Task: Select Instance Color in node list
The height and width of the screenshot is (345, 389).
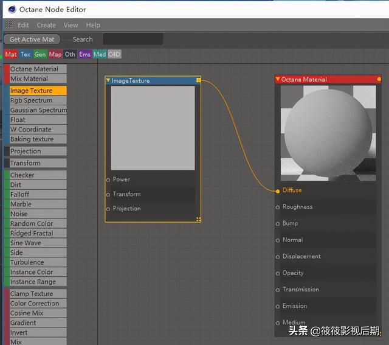Action: pos(38,272)
